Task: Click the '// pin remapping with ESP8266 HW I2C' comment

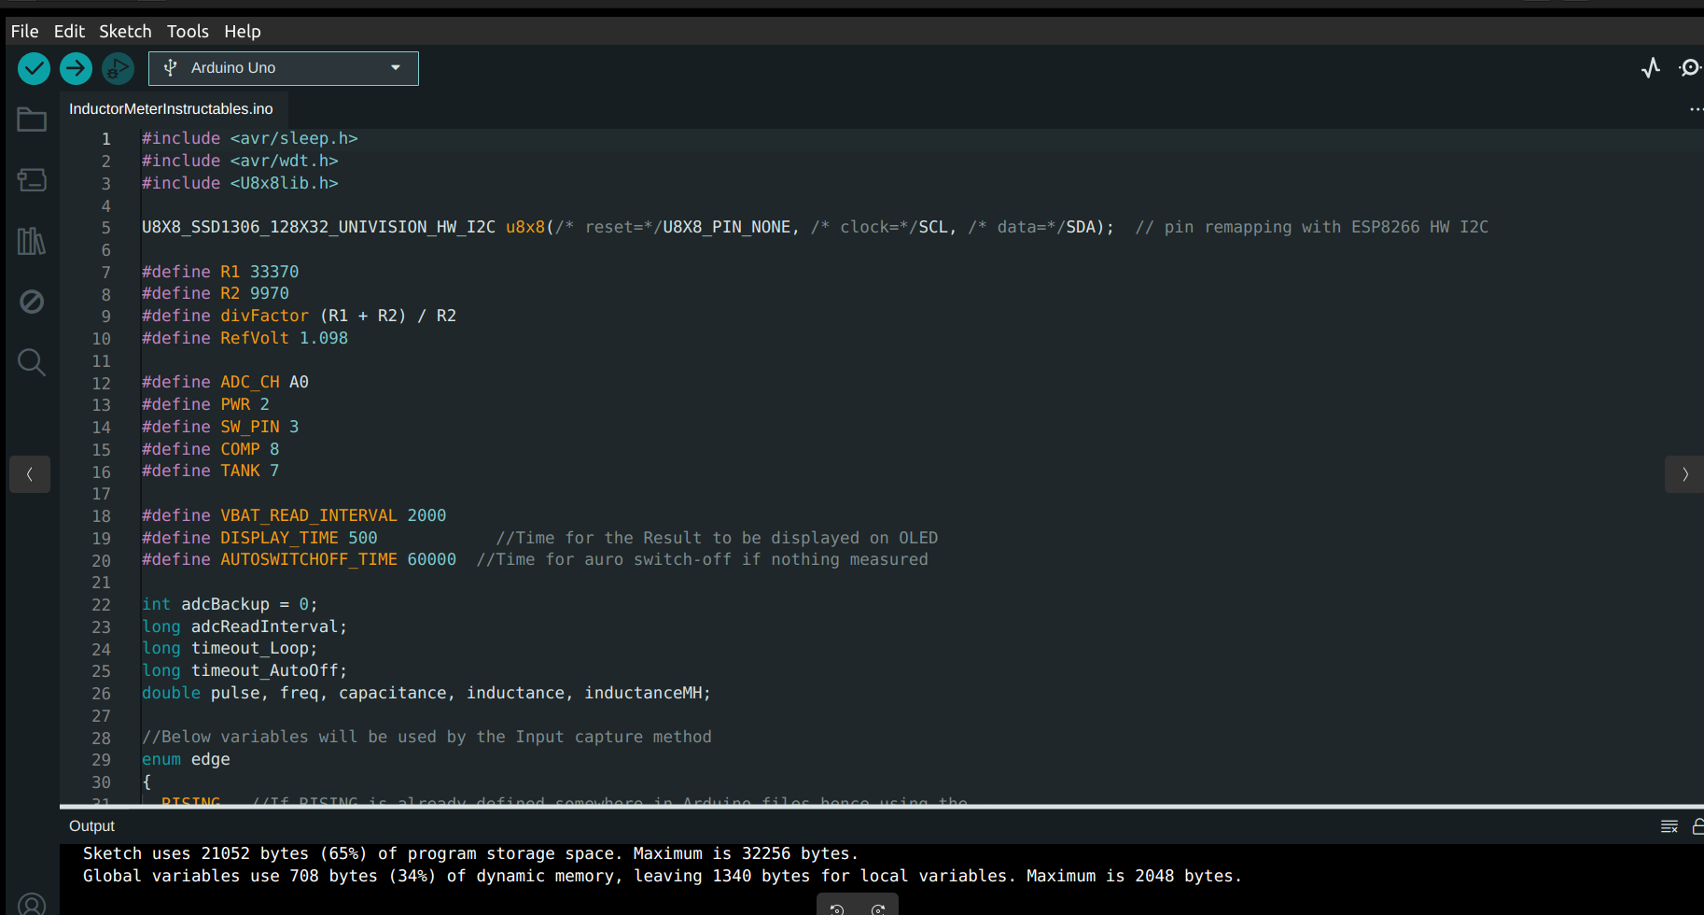Action: coord(1312,227)
